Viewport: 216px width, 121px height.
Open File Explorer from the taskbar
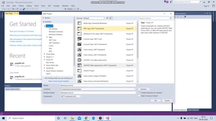point(72,118)
